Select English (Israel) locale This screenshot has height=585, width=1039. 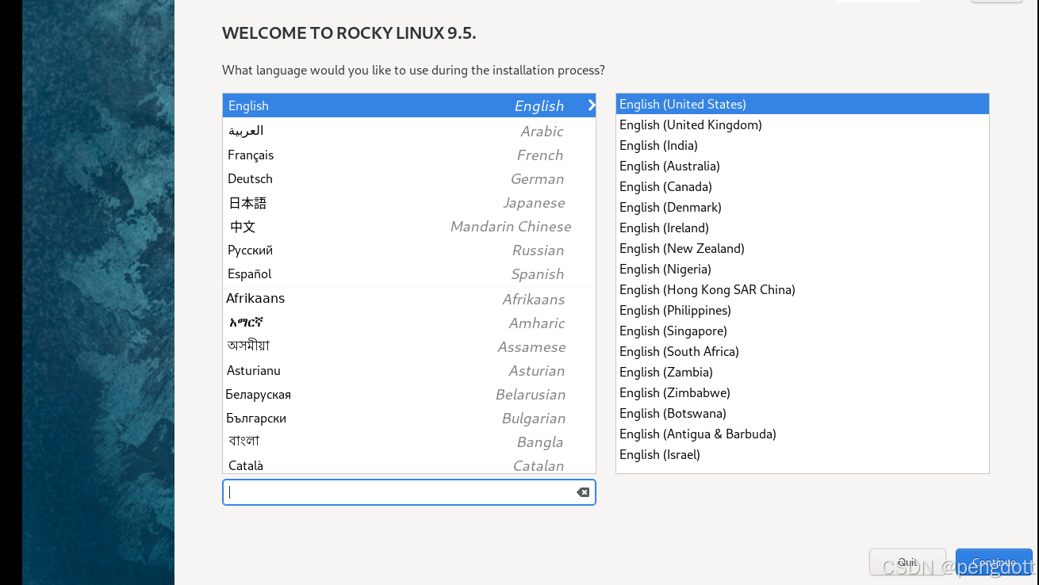[803, 454]
